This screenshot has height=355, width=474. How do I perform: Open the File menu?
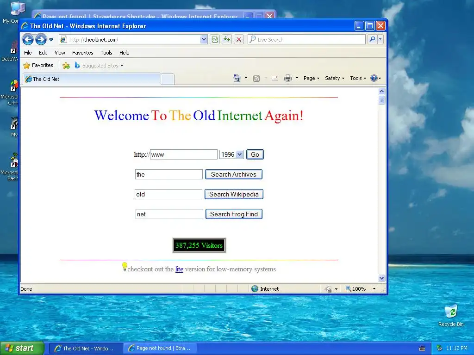pos(28,53)
